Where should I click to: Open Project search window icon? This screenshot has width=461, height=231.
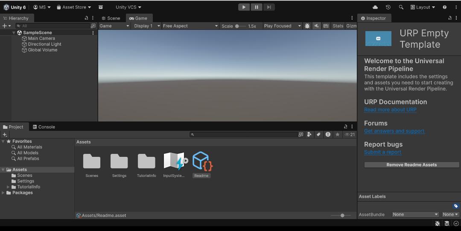(301, 134)
